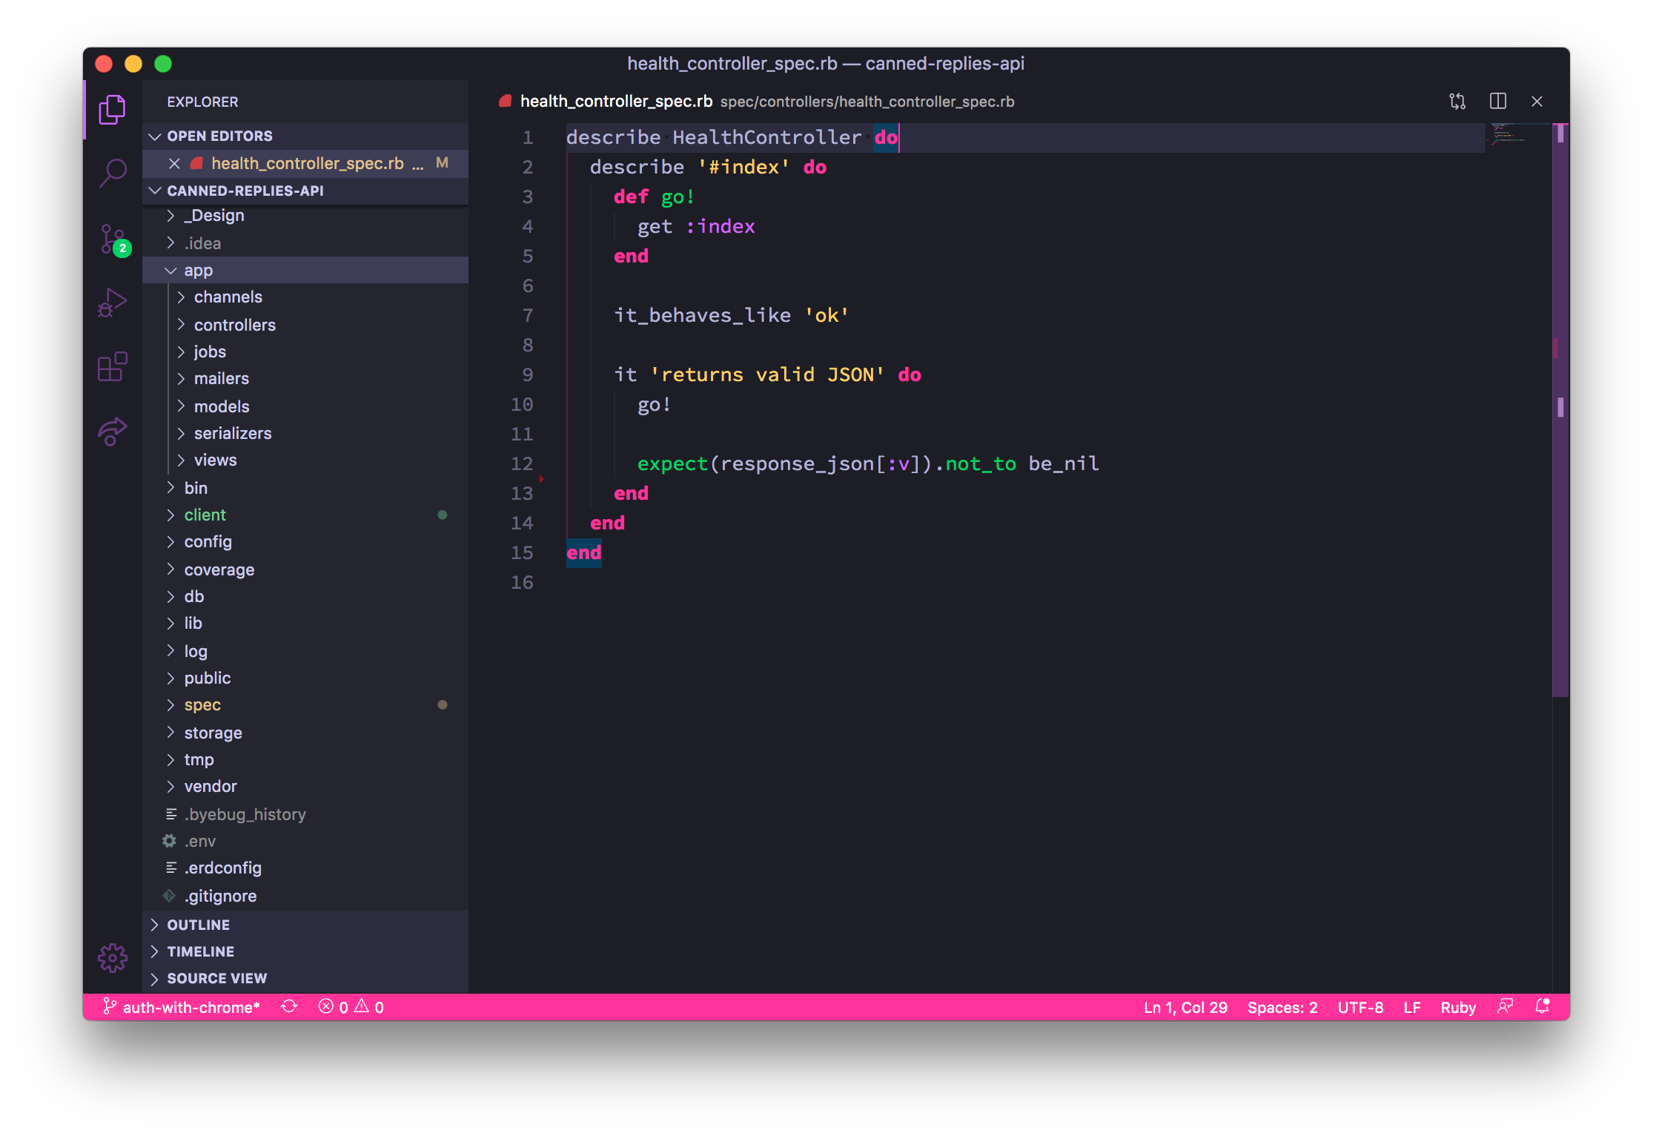Split the editor to the right

1497,102
